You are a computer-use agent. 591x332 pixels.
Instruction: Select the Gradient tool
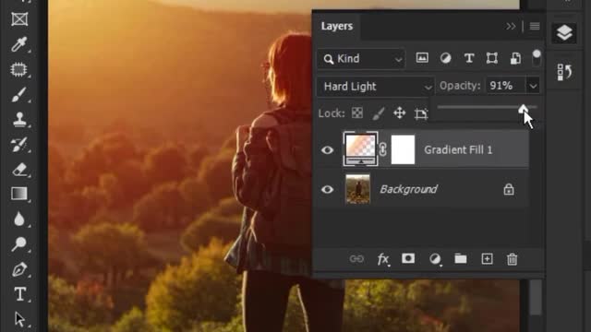19,194
